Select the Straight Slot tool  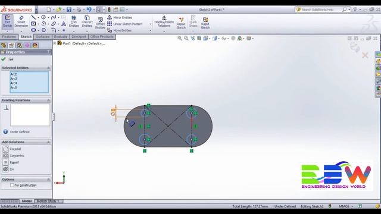[x=33, y=30]
